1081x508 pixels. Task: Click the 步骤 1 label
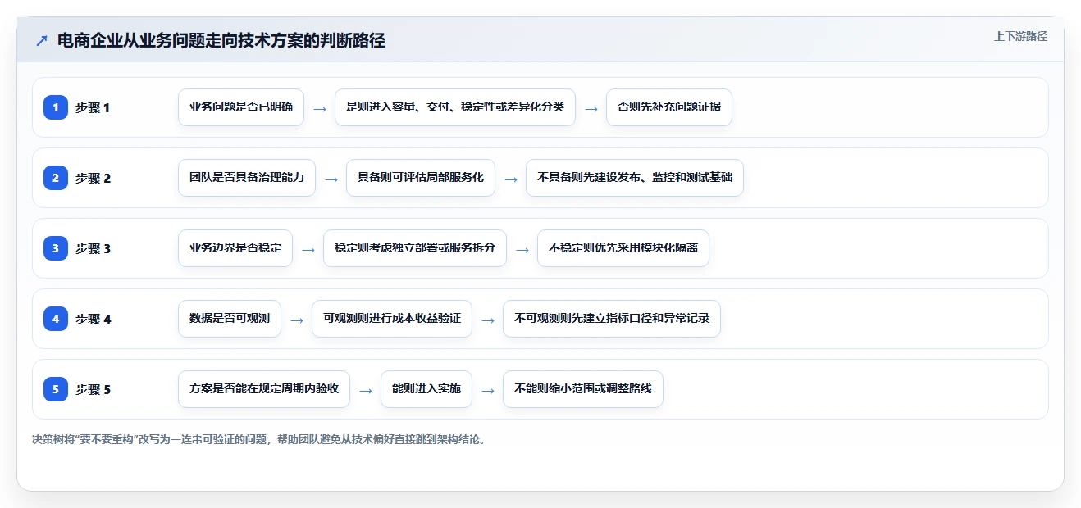point(93,107)
